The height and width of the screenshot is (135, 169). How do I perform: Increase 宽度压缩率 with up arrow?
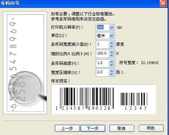point(111,71)
